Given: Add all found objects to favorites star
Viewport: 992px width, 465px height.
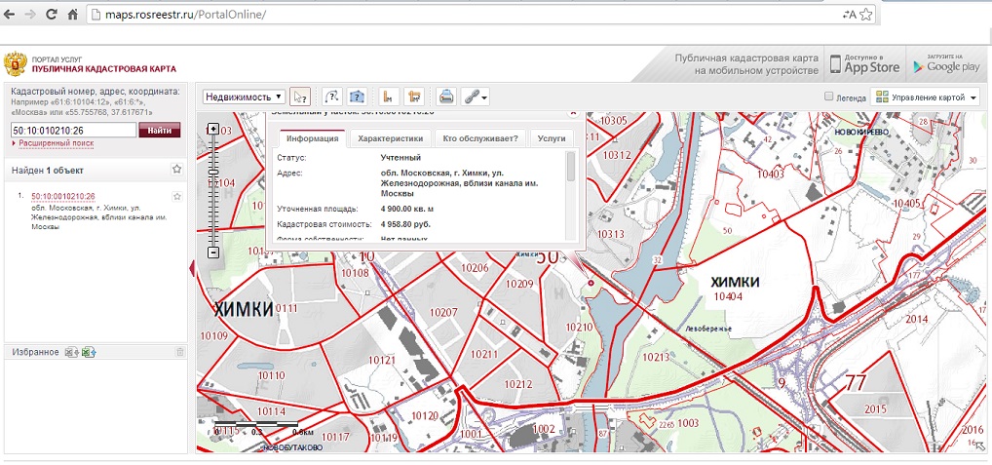Looking at the screenshot, I should 177,170.
